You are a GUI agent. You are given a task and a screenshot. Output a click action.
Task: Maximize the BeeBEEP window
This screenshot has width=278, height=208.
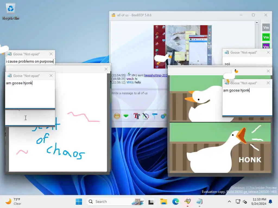coord(253,15)
